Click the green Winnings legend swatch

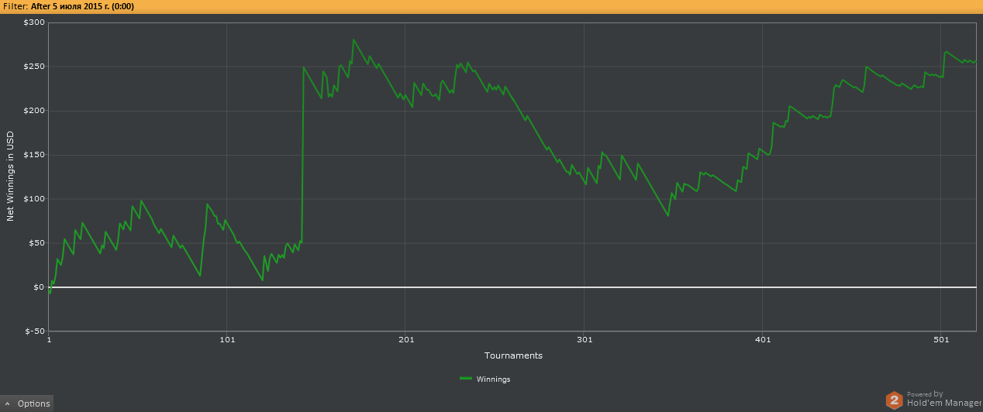pyautogui.click(x=466, y=379)
